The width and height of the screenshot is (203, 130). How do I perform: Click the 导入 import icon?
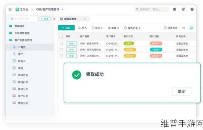80,28
